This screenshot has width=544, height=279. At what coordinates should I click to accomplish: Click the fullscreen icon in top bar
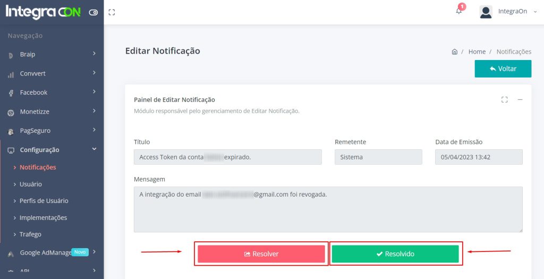(x=112, y=12)
